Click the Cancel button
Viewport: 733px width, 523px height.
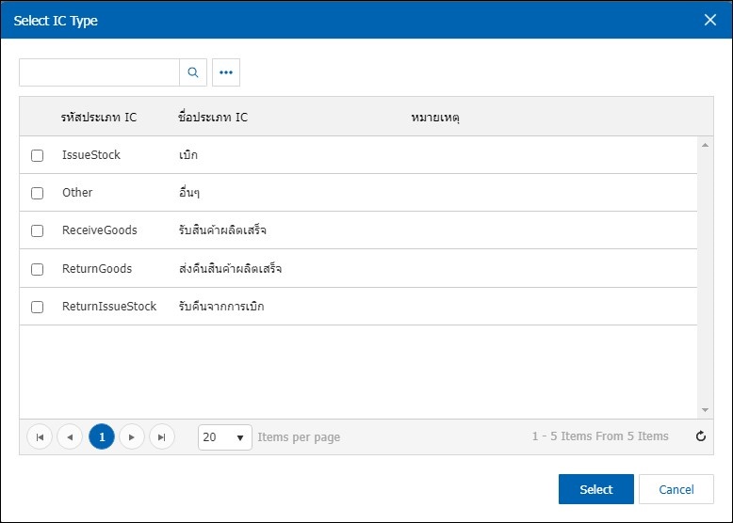pos(676,489)
